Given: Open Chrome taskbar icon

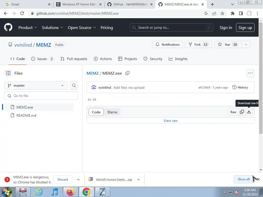Looking at the screenshot, I should 86,192.
